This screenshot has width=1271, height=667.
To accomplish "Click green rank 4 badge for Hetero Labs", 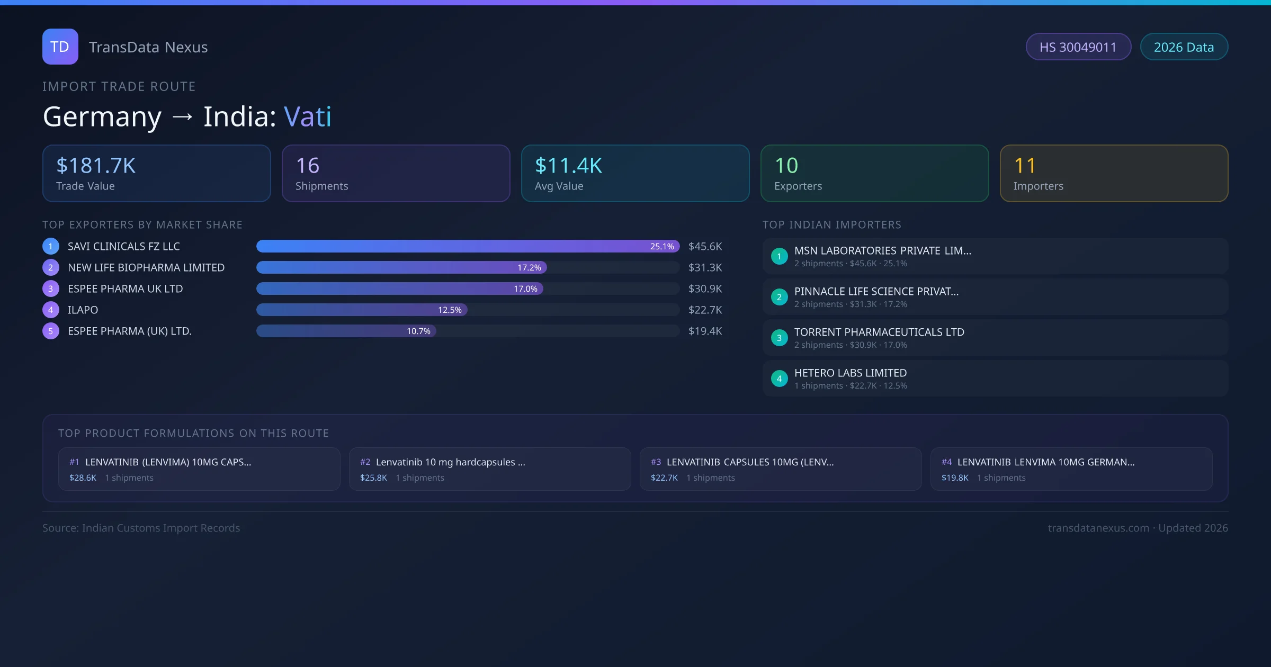I will click(779, 378).
